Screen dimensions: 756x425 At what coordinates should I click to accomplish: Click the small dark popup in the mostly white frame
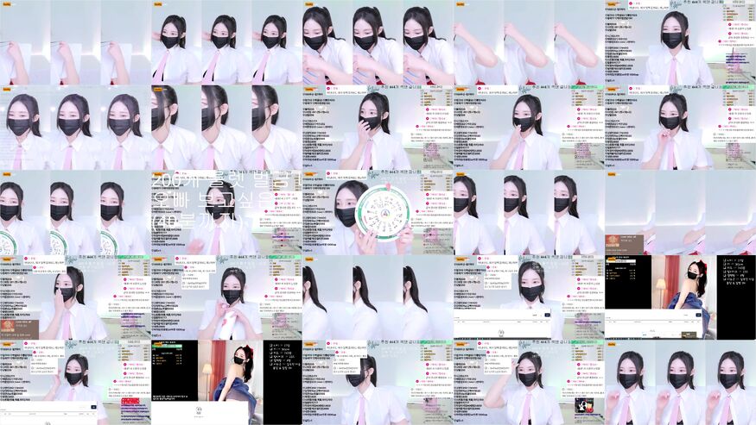(x=622, y=243)
